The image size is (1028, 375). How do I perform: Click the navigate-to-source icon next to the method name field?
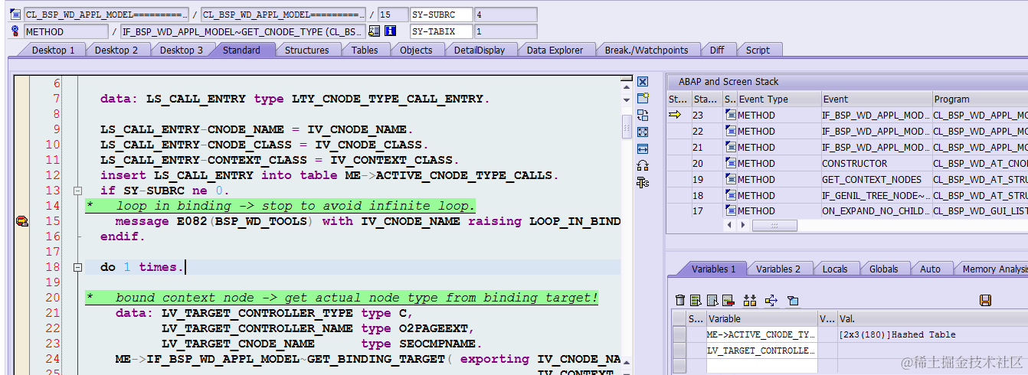(374, 31)
